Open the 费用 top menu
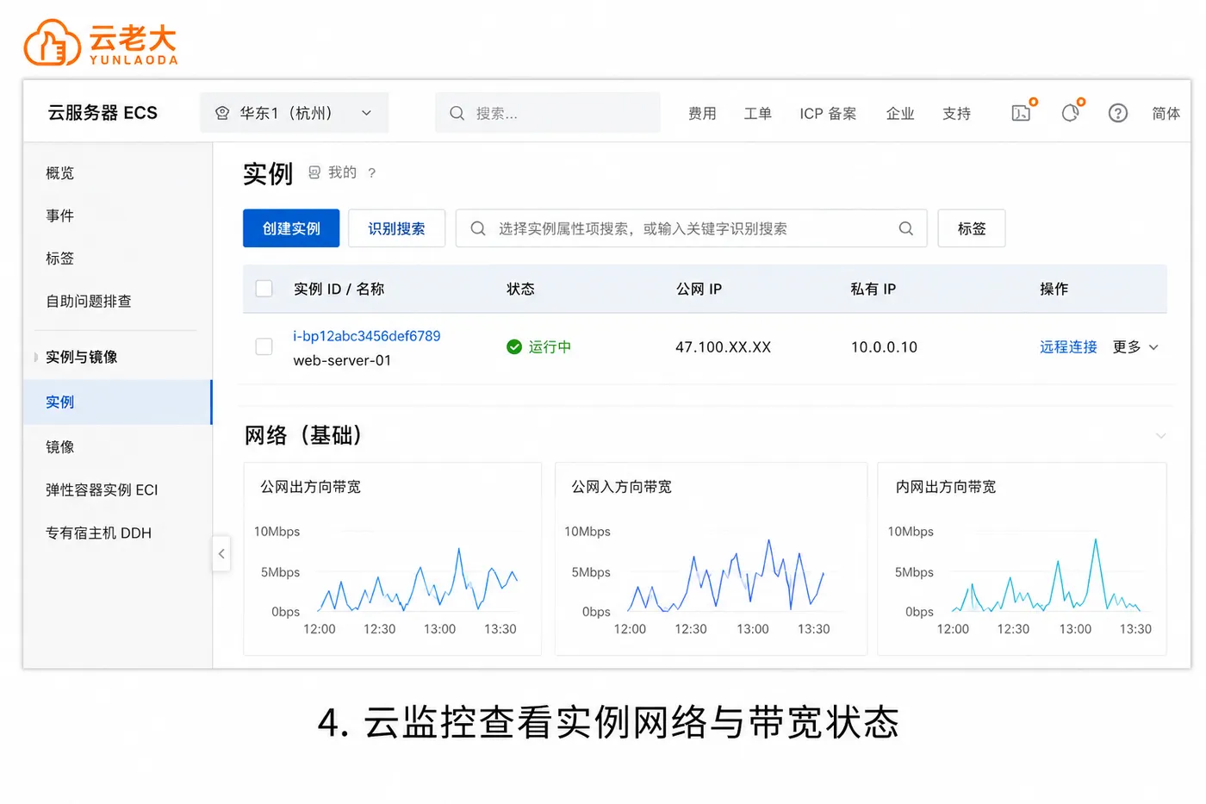This screenshot has height=804, width=1206. pos(702,113)
